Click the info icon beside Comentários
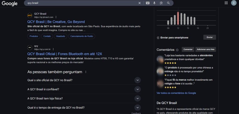The width and height of the screenshot is (239, 114). [x=177, y=50]
